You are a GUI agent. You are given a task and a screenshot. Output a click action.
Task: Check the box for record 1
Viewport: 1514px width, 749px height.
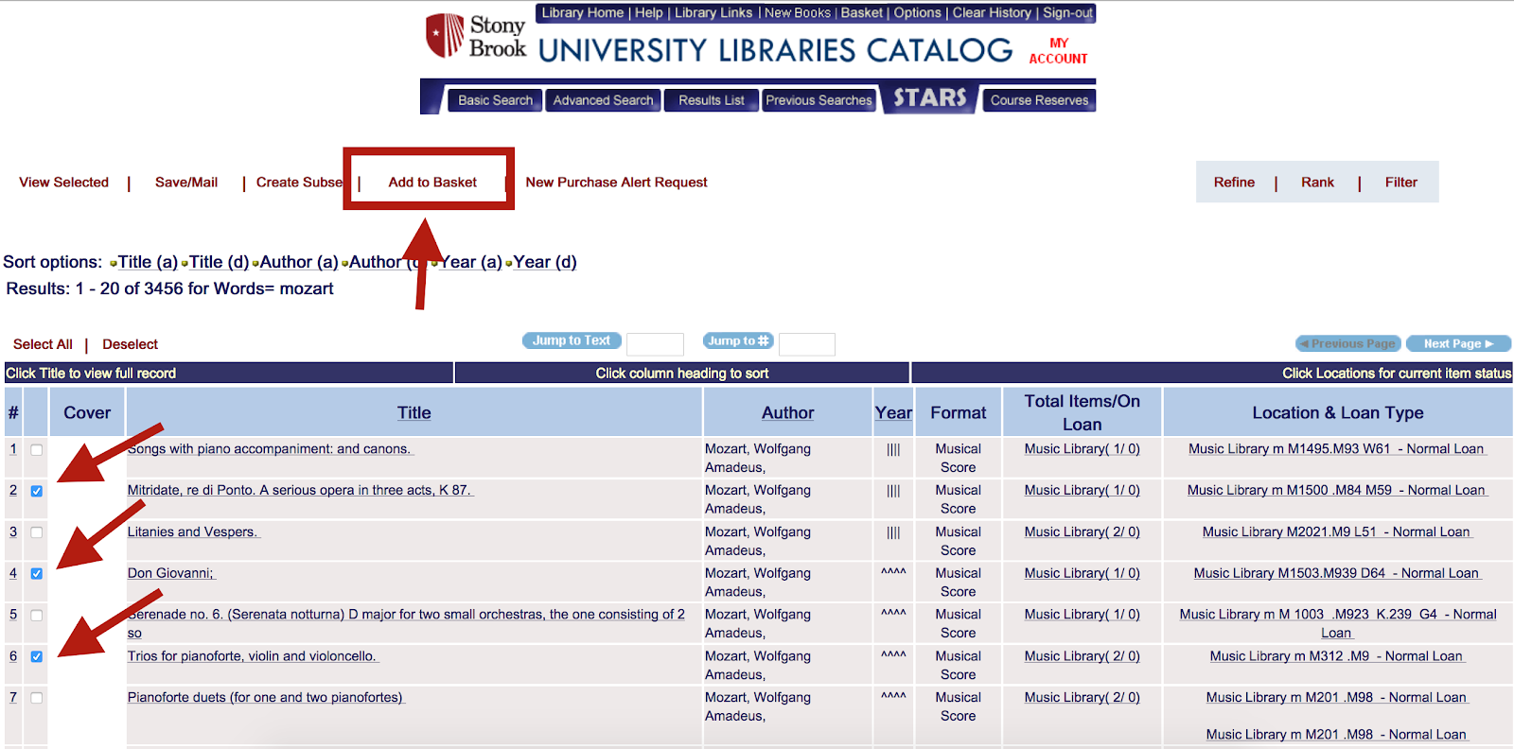37,450
